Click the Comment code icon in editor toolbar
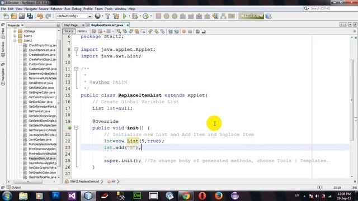 (x=197, y=31)
